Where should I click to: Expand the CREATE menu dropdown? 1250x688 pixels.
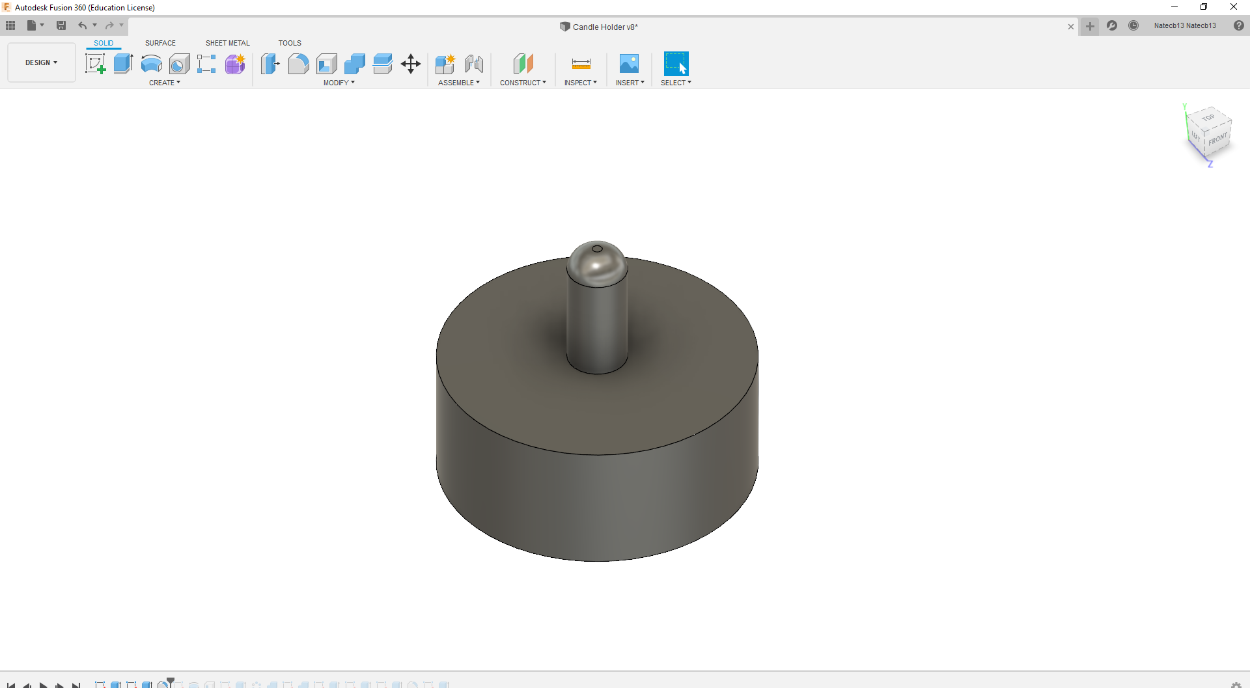click(164, 83)
